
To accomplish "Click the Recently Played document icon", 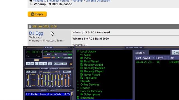I will (x=81, y=71).
